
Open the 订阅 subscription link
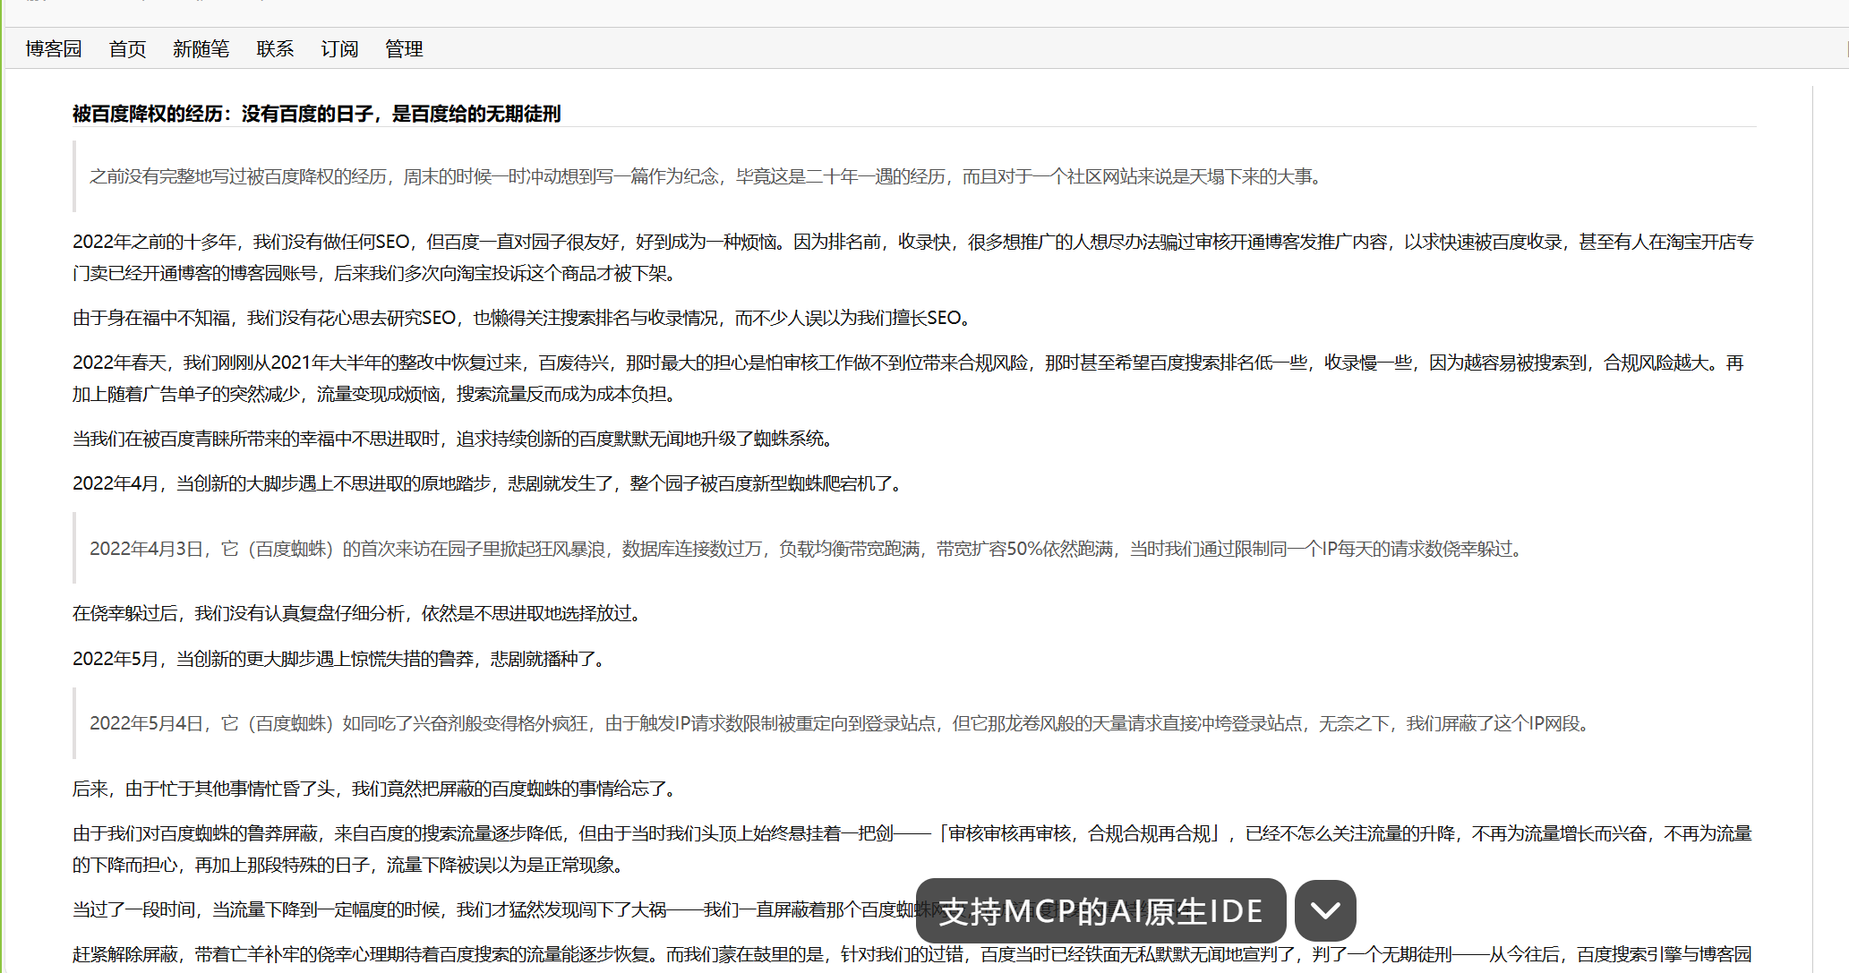click(339, 49)
